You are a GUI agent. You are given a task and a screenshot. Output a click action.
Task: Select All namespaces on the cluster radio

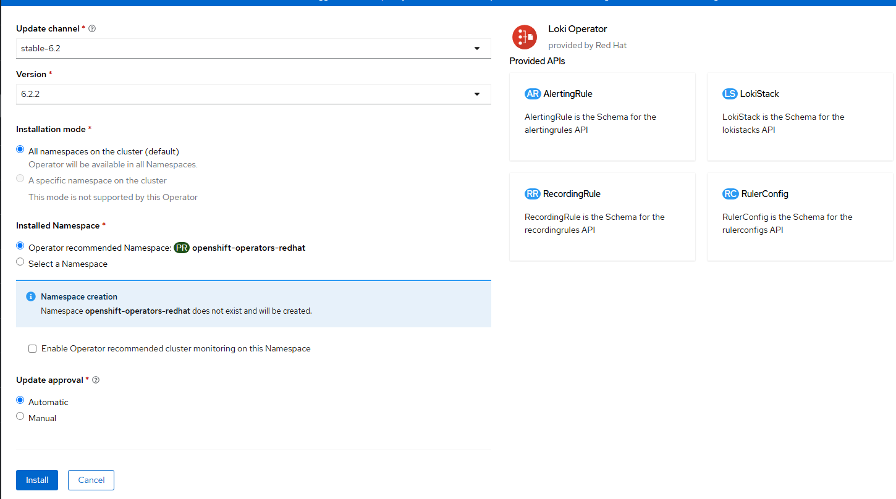[x=20, y=150]
